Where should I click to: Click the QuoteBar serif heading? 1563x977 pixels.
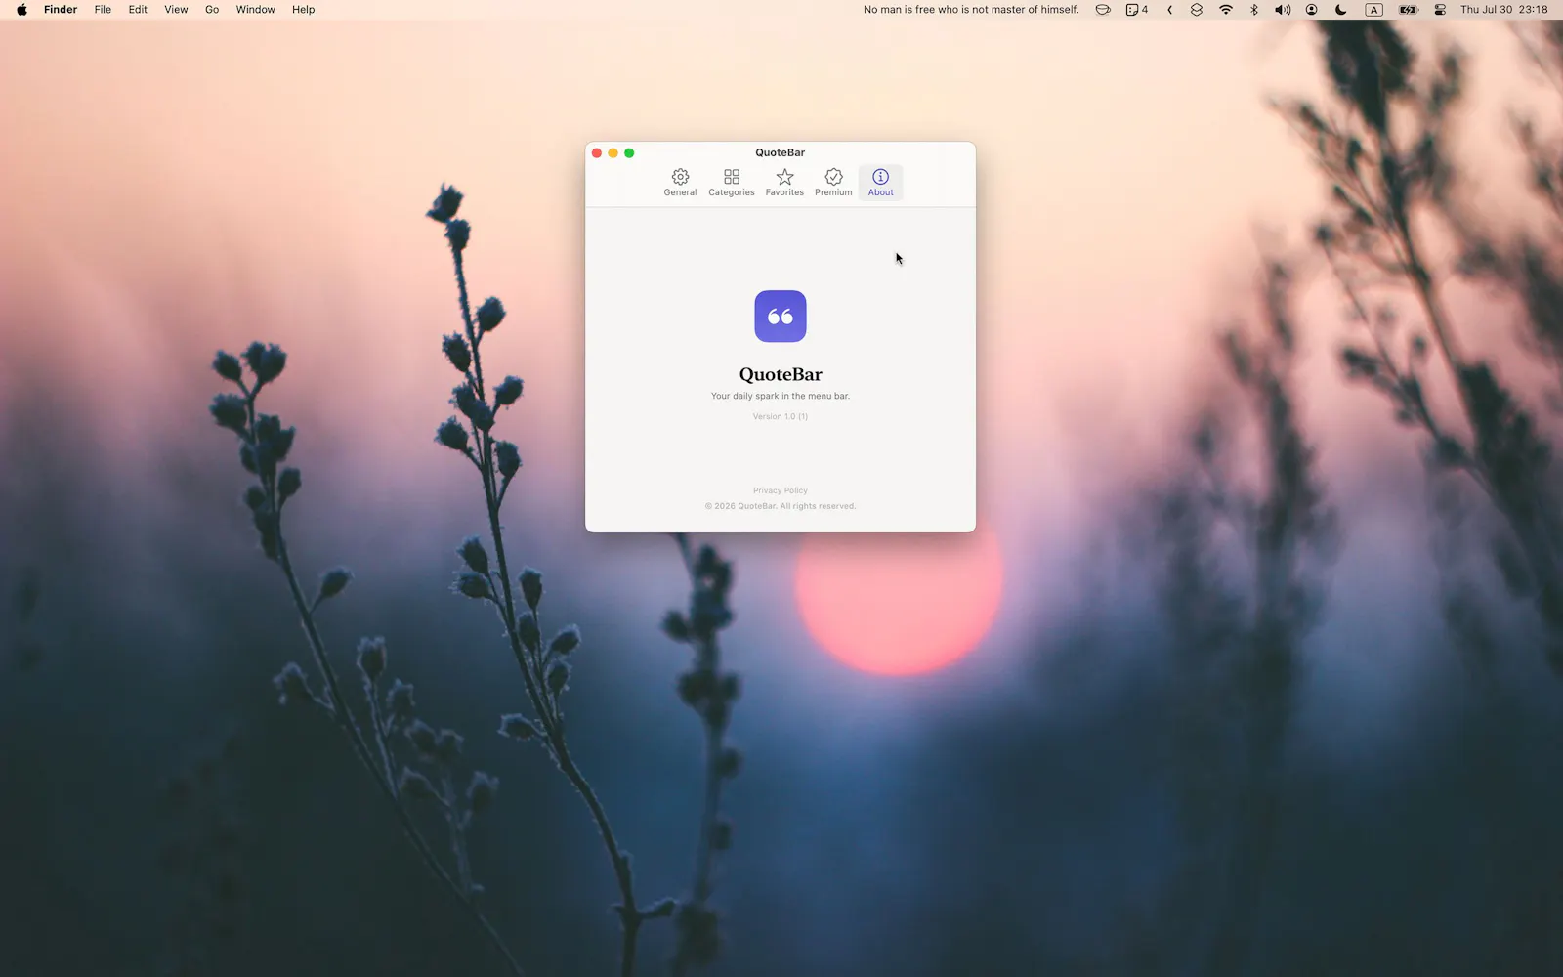(x=781, y=374)
